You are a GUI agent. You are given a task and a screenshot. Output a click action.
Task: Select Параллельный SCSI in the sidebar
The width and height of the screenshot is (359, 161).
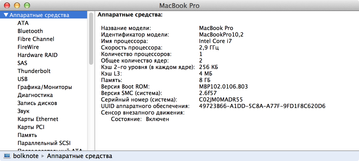(x=44, y=143)
